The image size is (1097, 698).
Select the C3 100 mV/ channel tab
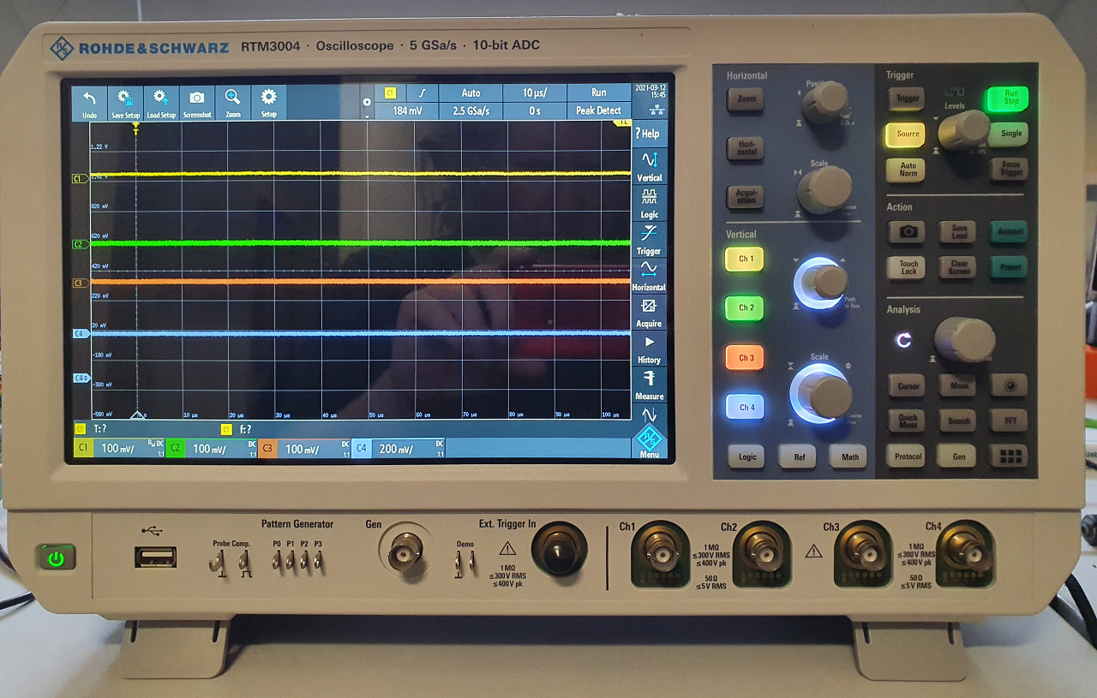[x=303, y=448]
